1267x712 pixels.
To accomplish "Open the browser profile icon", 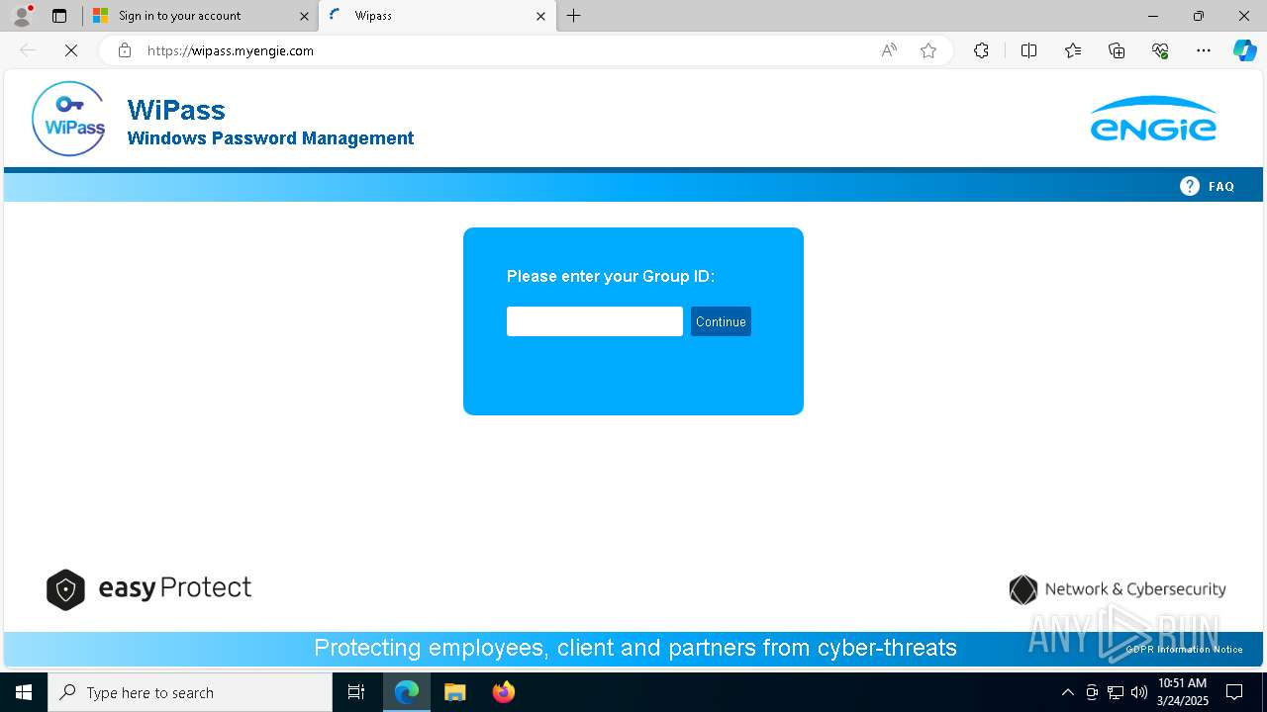I will click(x=22, y=16).
